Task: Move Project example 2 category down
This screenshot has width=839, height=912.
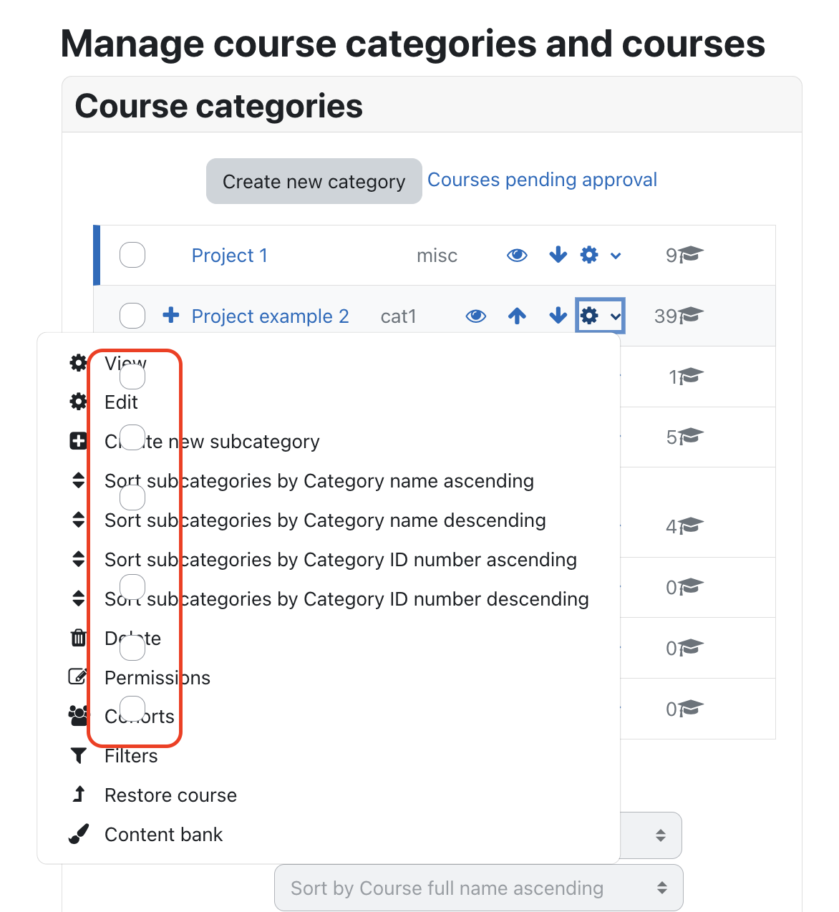Action: (558, 316)
